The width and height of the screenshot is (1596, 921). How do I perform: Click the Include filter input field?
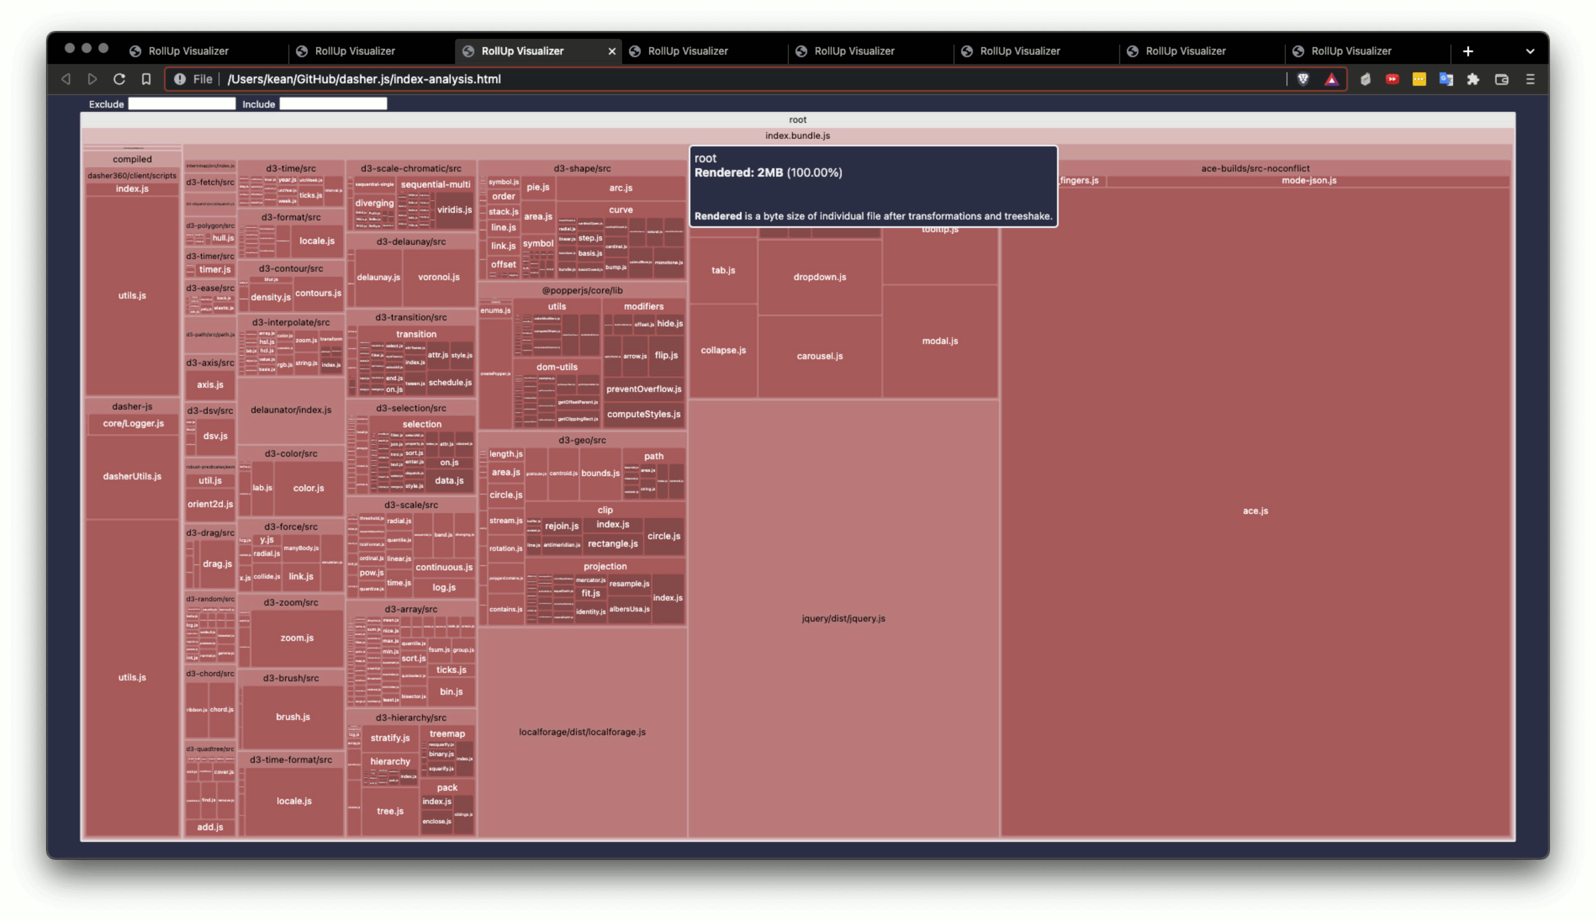pos(333,104)
